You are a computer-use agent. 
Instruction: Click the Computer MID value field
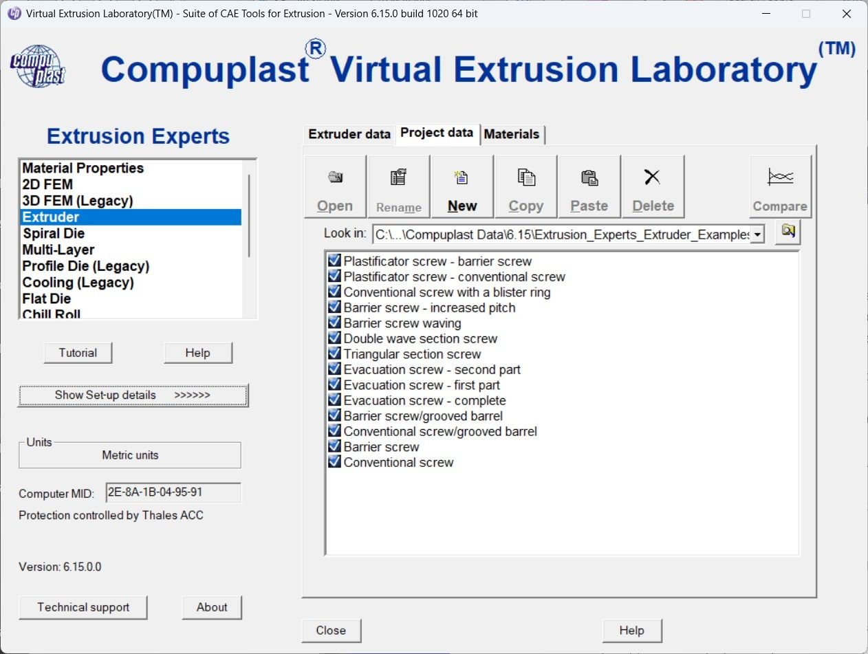point(173,493)
